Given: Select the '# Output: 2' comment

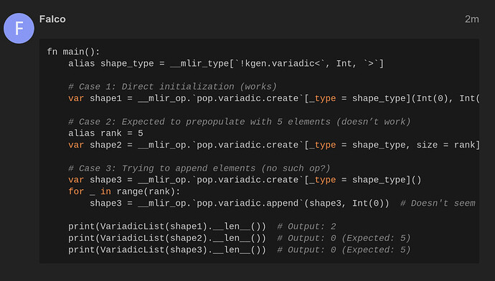Looking at the screenshot, I should coord(306,227).
